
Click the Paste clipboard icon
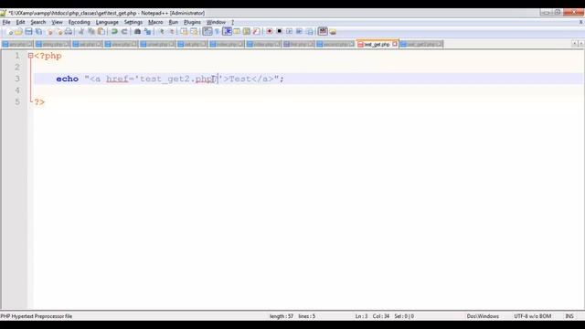tap(101, 32)
